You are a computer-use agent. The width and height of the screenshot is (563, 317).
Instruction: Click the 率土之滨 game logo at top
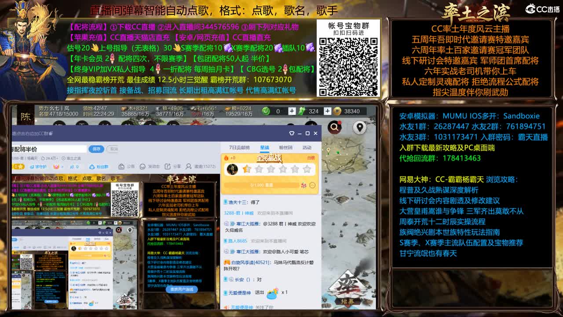click(476, 12)
